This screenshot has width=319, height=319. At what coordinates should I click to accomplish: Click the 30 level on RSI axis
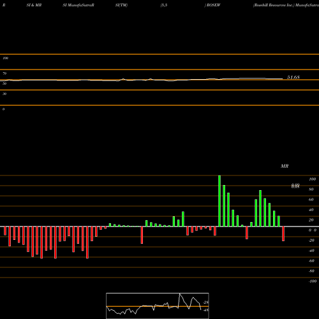pyautogui.click(x=4, y=94)
